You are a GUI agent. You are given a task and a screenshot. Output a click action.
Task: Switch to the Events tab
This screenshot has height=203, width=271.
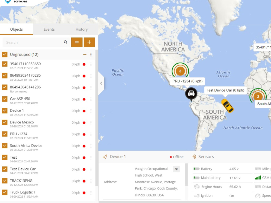[49, 29]
